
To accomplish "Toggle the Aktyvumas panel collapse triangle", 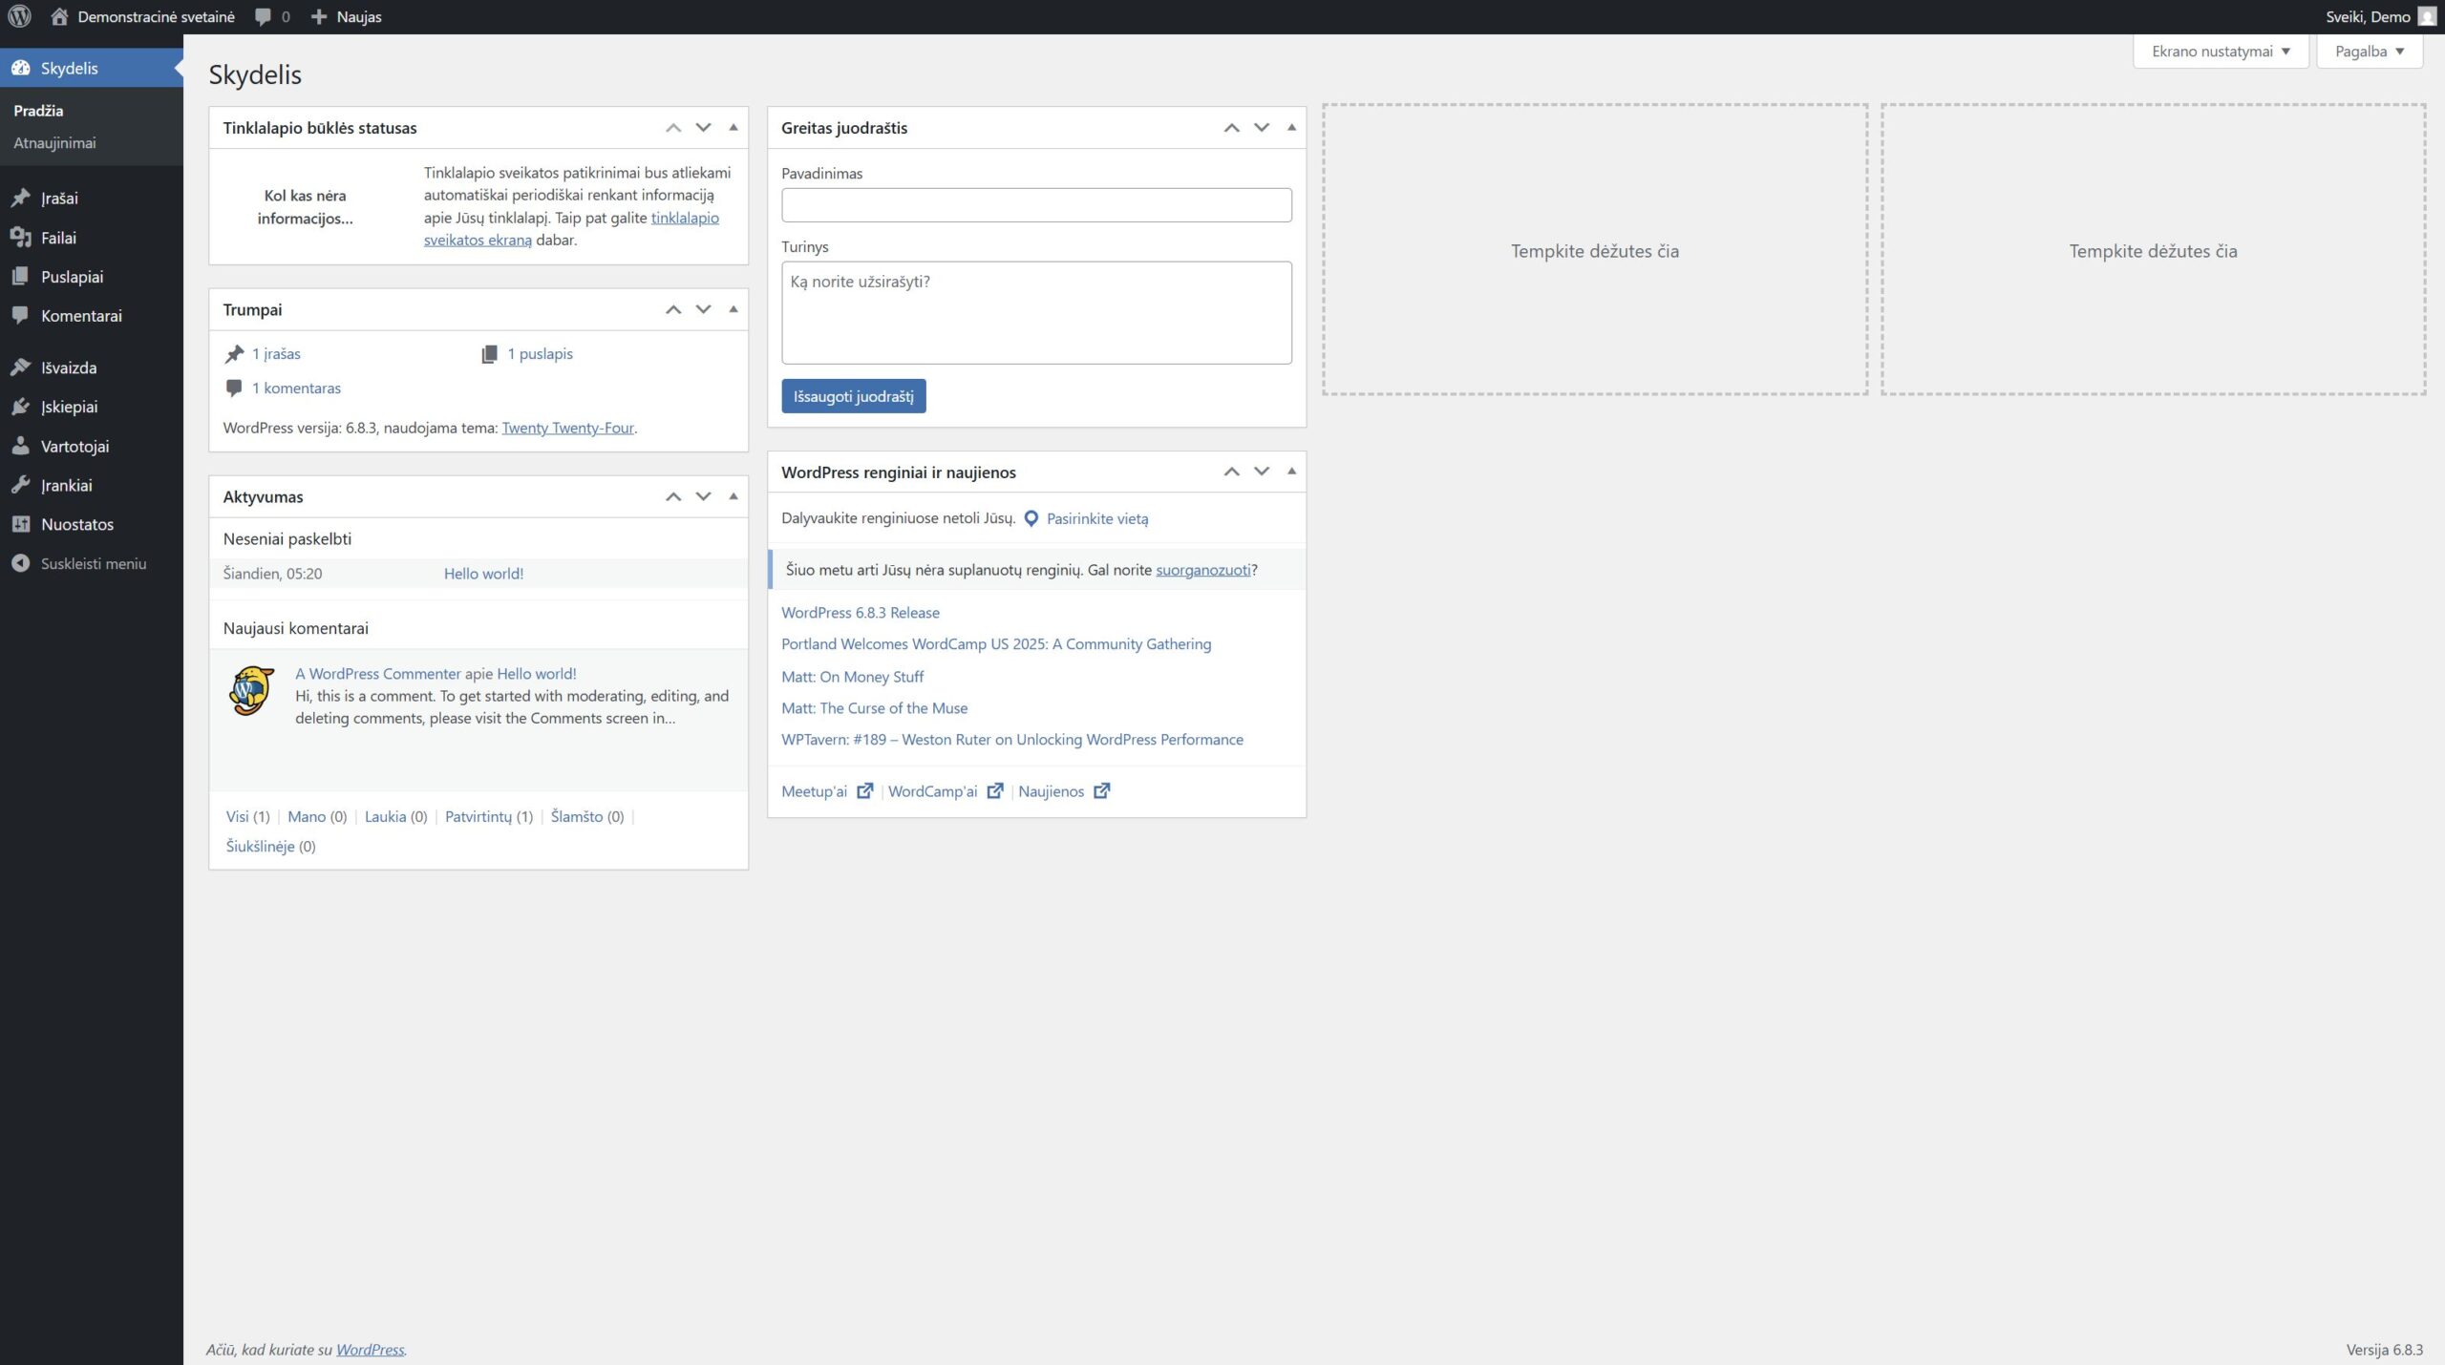I will 733,496.
